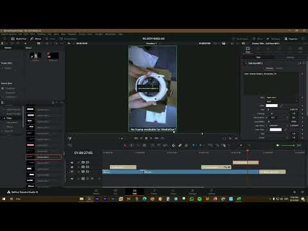Jump to first frame in viewer
Viewport: 308px width, 231px height.
(135, 138)
